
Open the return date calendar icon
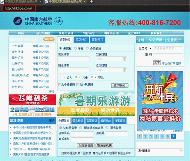coord(124,70)
